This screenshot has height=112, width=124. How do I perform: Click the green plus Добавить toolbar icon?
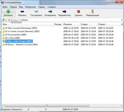(8, 12)
